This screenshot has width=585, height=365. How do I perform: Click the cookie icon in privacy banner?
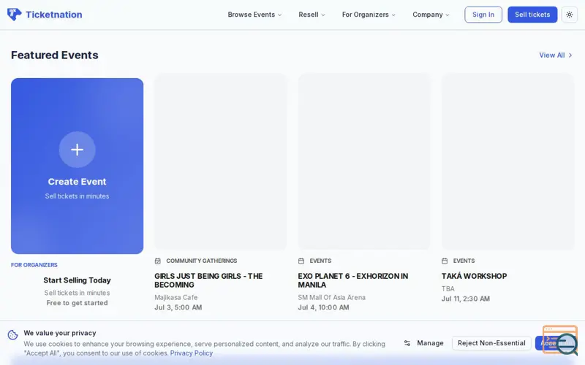pos(13,335)
